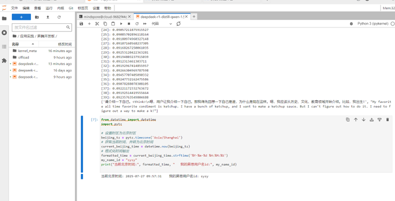Viewport: 395px width, 201px height.
Task: Run the current cell with play button
Action: coord(121,24)
